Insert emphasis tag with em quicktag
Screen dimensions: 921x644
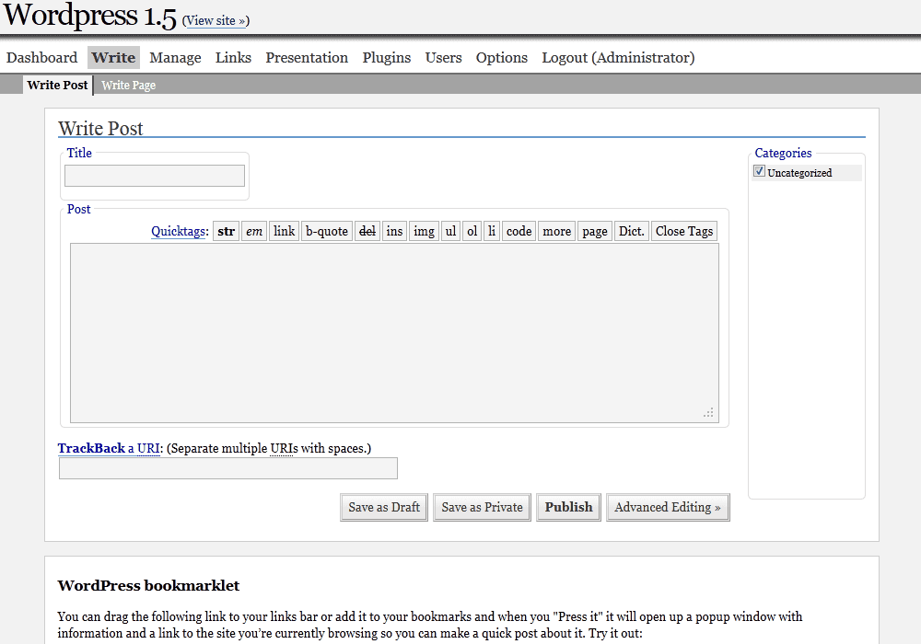pos(254,231)
